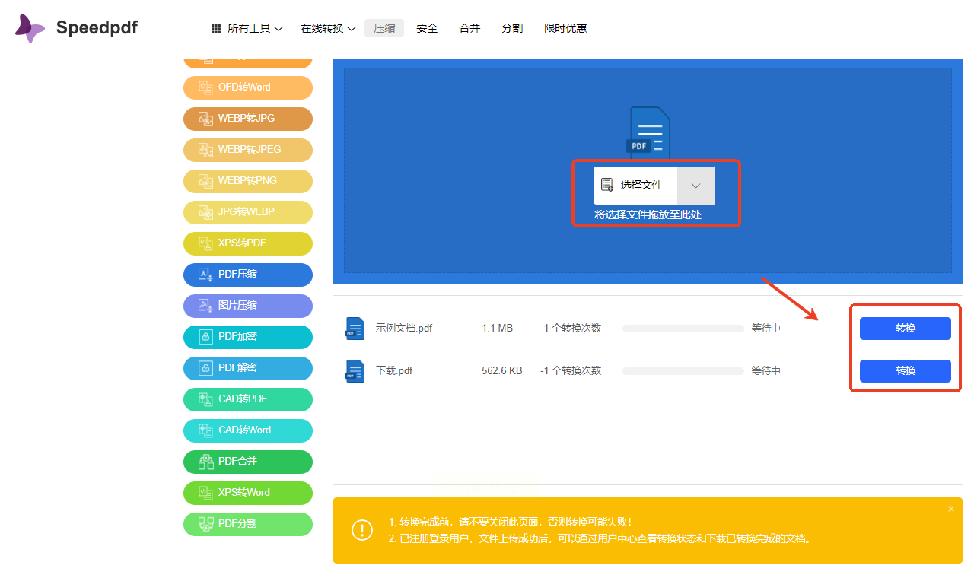Screen dimensions: 974x578
Task: Click the file name 示例文档.pdf
Action: pos(404,329)
